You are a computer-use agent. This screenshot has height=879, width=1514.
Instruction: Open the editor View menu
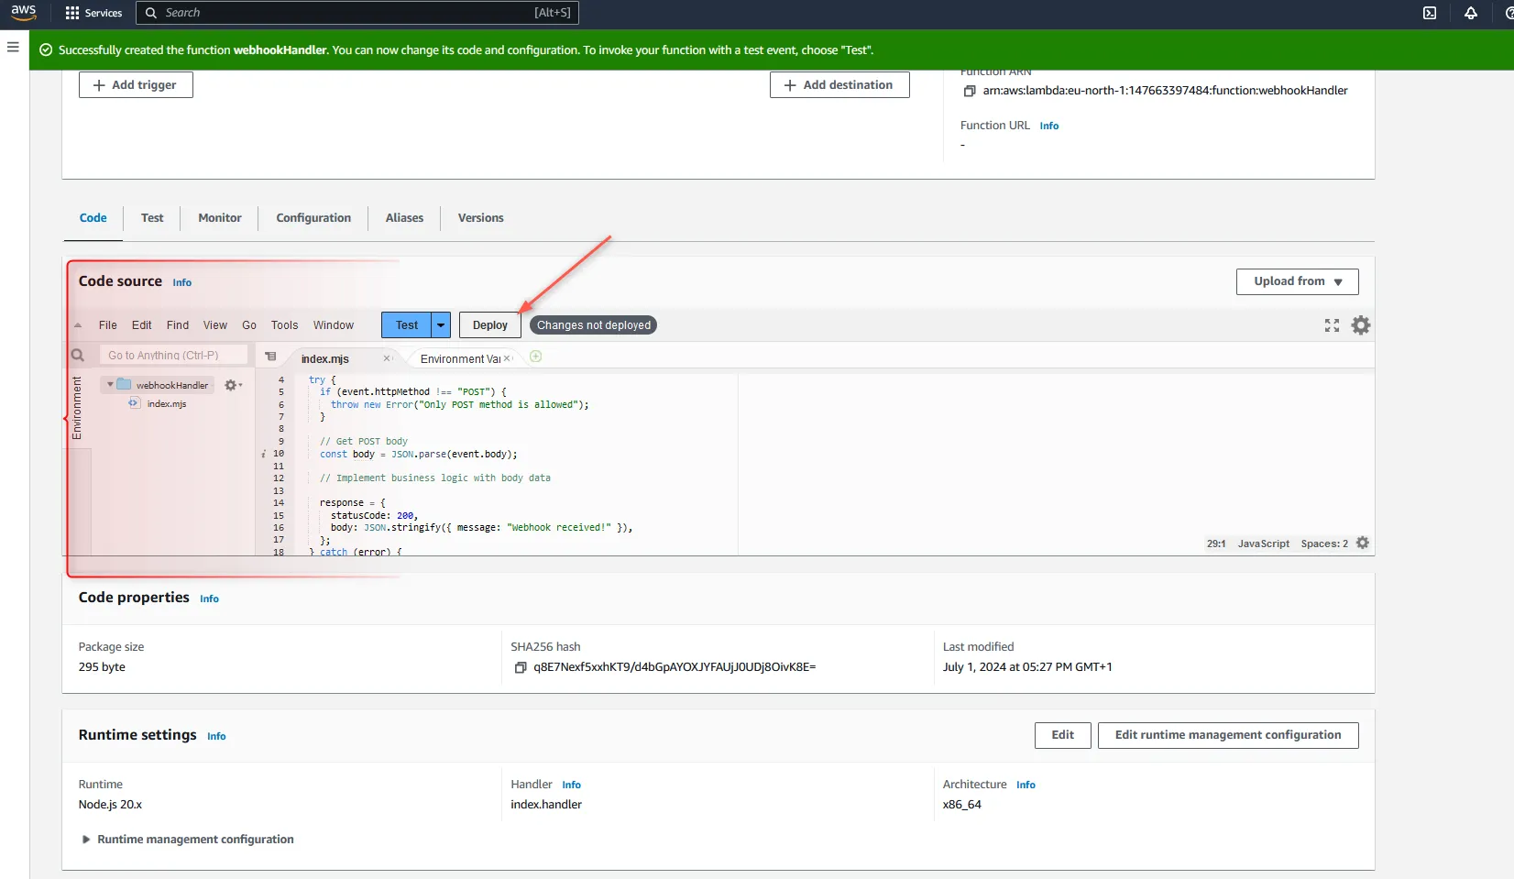point(215,325)
